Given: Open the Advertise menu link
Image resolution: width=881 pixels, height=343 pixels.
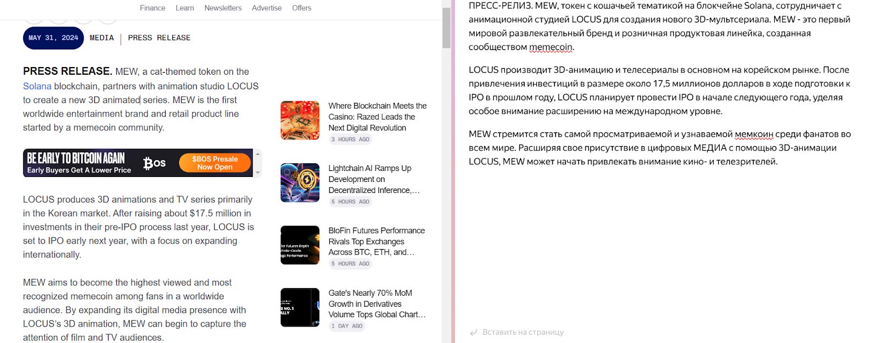Looking at the screenshot, I should pyautogui.click(x=267, y=8).
